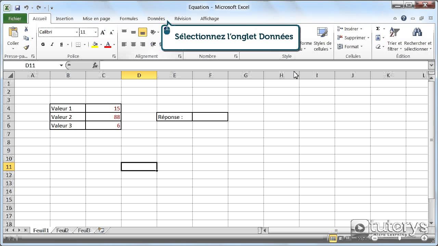
Task: Open the font color dropdown arrow
Action: pos(114,44)
